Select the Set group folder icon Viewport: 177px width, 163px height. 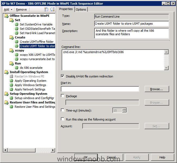[11, 20]
